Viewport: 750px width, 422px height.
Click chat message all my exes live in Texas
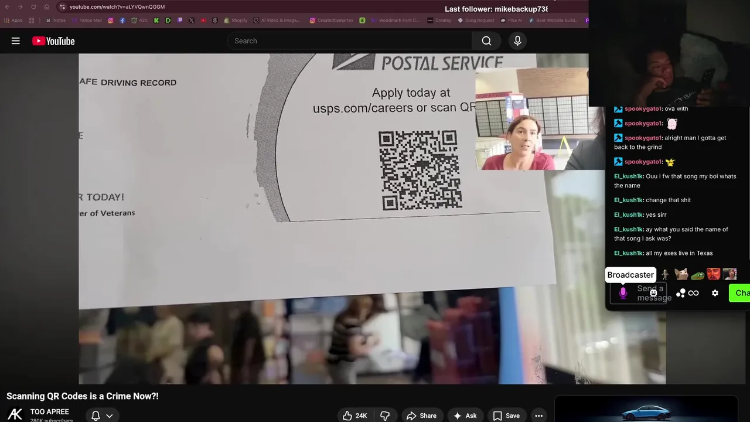(x=663, y=253)
